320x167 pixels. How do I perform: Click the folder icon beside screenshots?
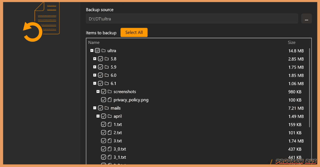click(109, 91)
